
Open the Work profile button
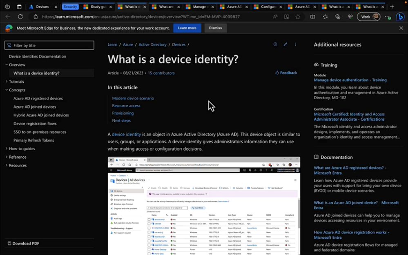click(x=368, y=17)
